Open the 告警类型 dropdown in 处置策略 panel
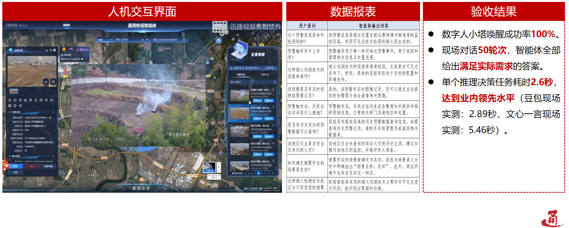Viewport: 569px width, 228px height. [x=270, y=68]
